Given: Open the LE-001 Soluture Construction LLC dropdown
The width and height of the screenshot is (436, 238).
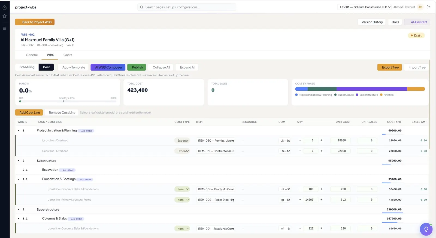Looking at the screenshot, I should (x=365, y=7).
